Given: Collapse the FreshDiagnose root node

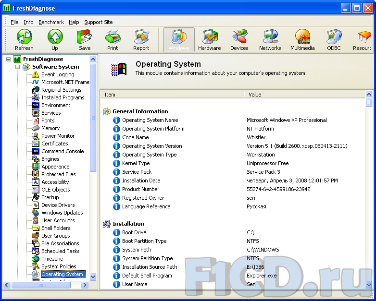Looking at the screenshot, I should (x=8, y=59).
